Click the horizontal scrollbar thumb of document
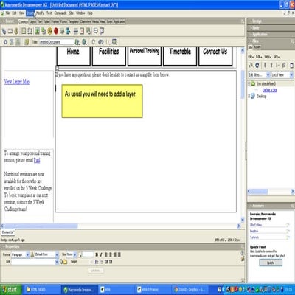This screenshot has width=295, height=295. [41, 226]
